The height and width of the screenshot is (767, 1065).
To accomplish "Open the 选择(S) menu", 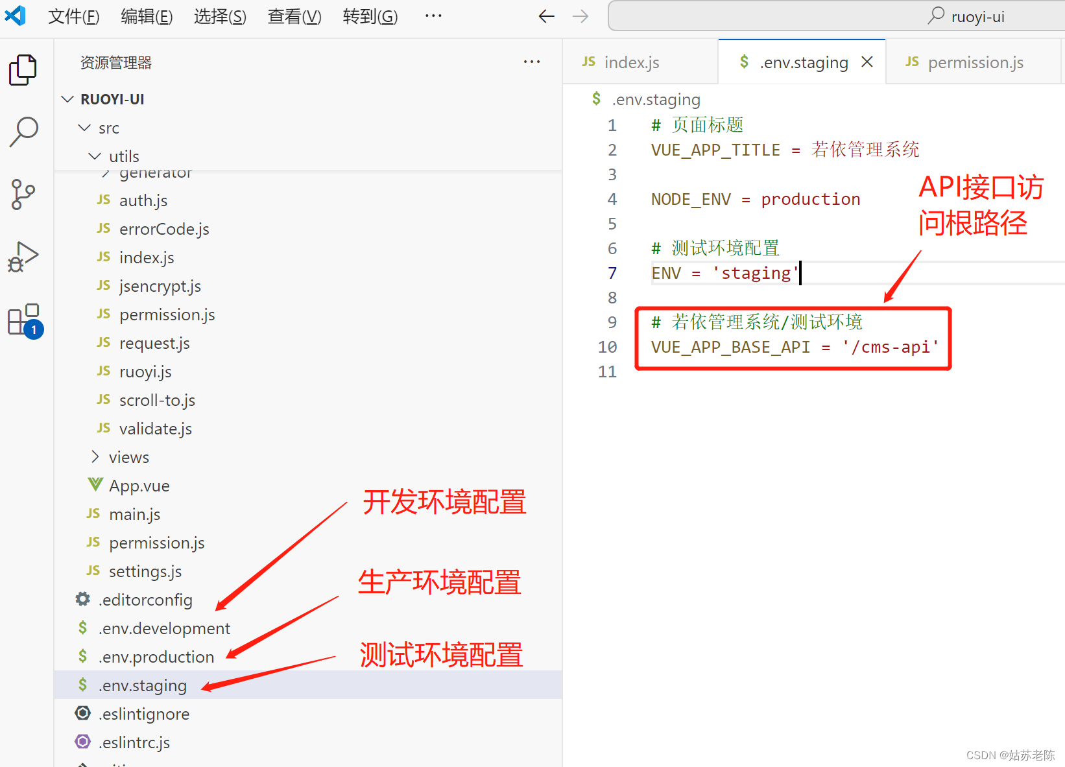I will 220,16.
